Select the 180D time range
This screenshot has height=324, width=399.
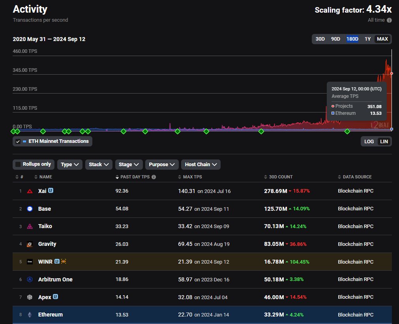352,39
